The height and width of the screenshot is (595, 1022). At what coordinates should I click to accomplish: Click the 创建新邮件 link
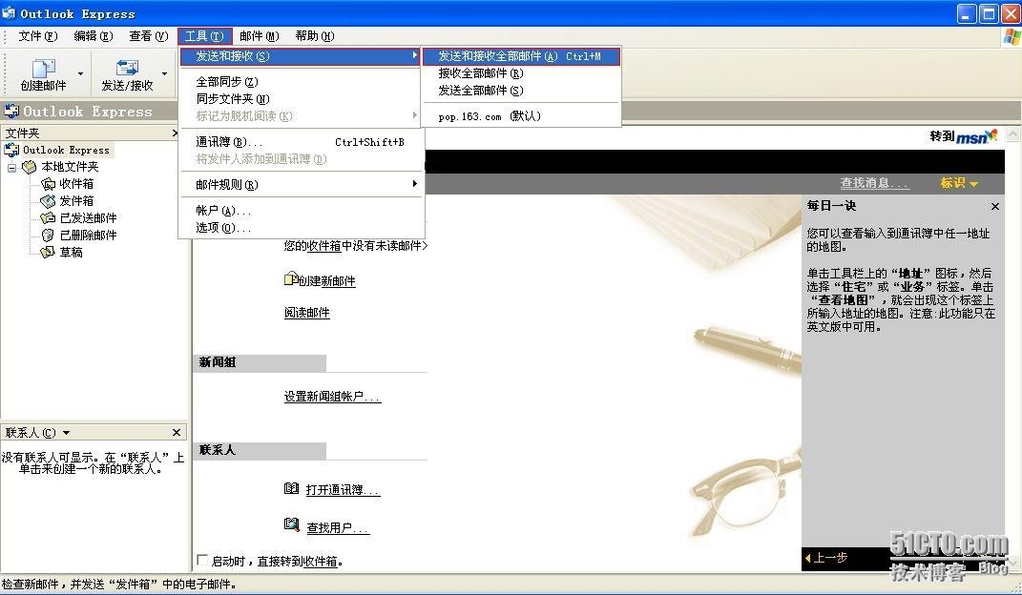coord(327,281)
